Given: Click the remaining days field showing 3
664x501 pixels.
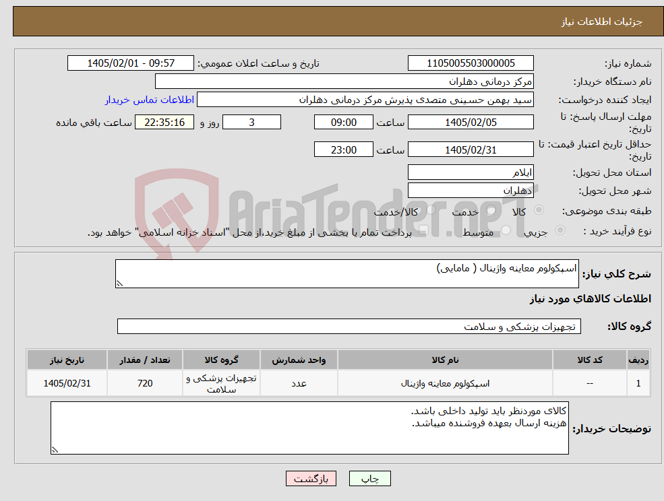Looking at the screenshot, I should [x=251, y=123].
